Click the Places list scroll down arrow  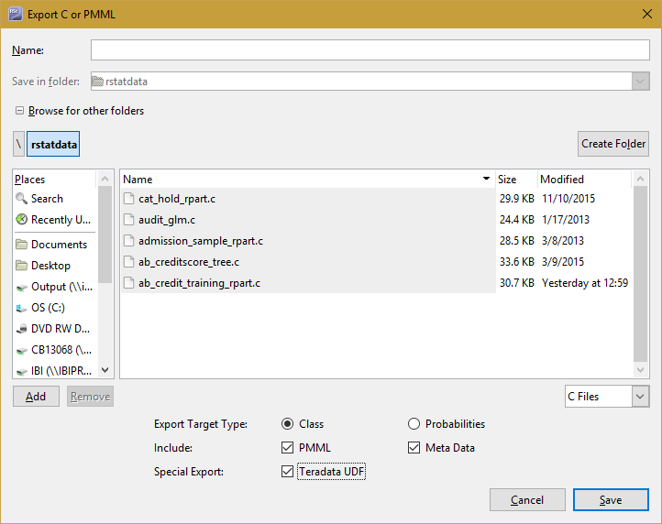coord(105,370)
